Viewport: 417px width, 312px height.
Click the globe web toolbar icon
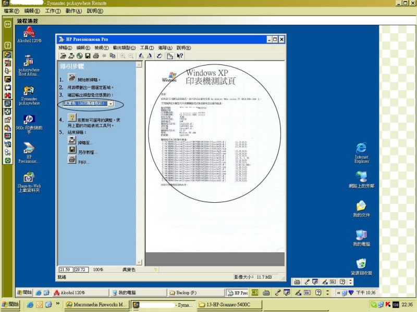(x=80, y=56)
